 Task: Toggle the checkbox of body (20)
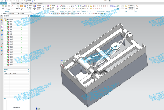coord(8,53)
